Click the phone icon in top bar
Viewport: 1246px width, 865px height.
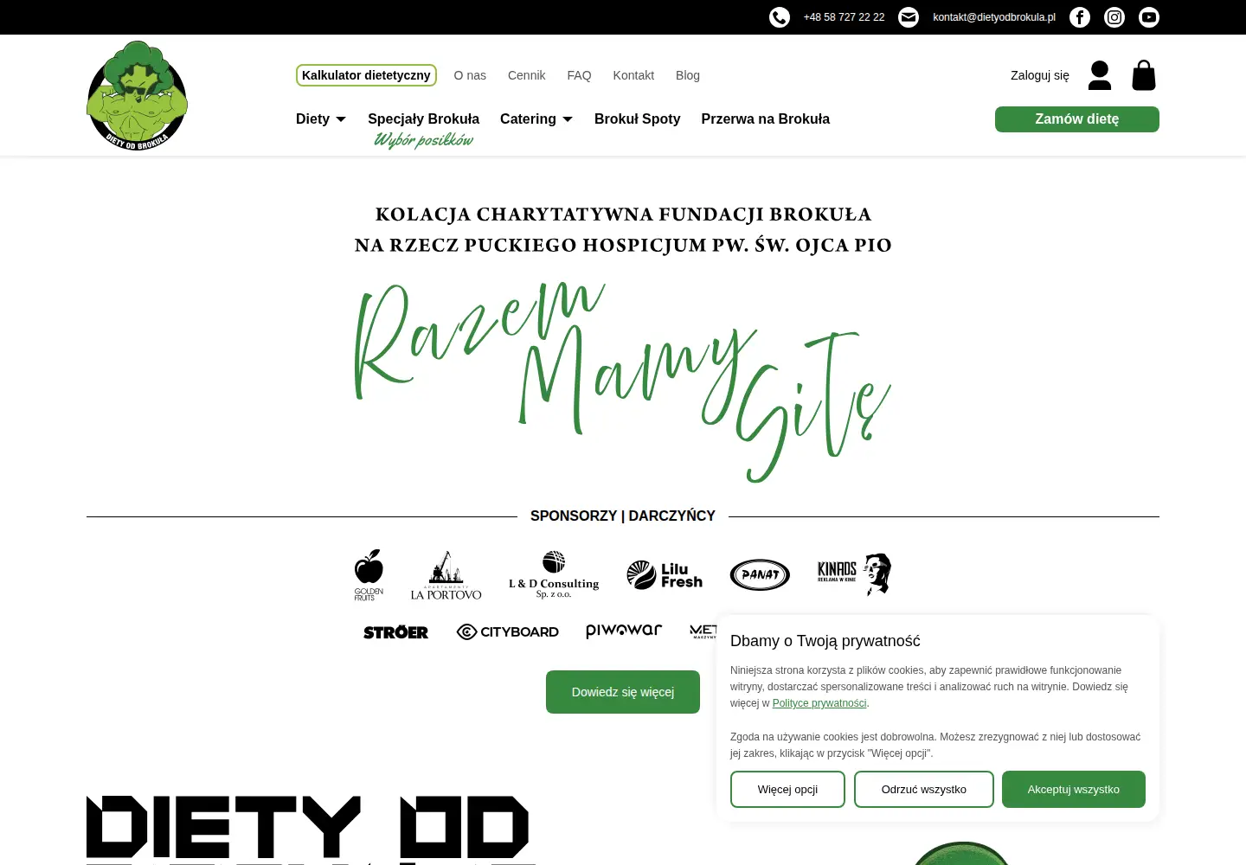[780, 17]
